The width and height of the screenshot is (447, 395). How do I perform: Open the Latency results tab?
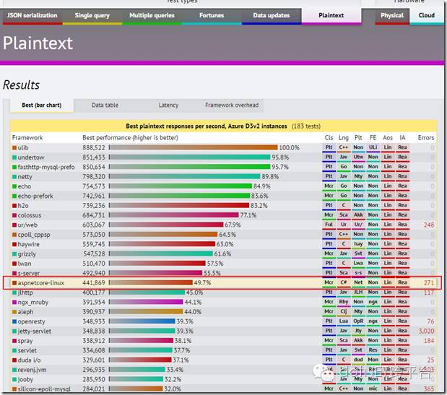click(x=168, y=105)
